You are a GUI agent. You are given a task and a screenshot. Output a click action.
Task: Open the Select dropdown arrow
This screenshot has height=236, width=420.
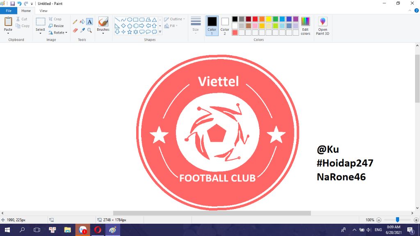[x=41, y=34]
